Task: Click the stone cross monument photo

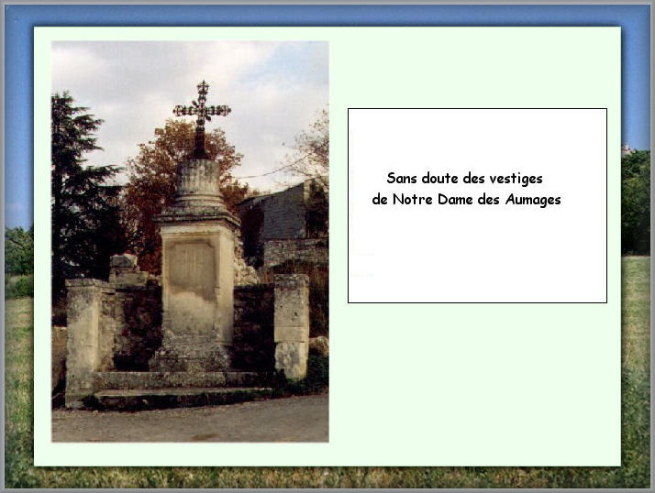Action: click(190, 241)
